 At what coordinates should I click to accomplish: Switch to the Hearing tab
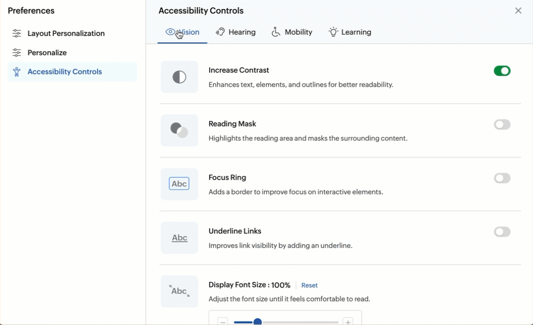[236, 32]
